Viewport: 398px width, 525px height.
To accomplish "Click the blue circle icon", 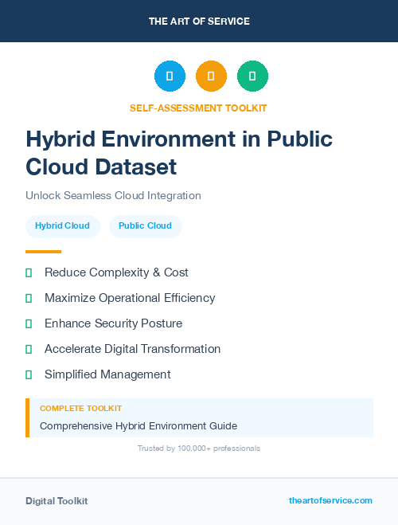I will coord(170,76).
